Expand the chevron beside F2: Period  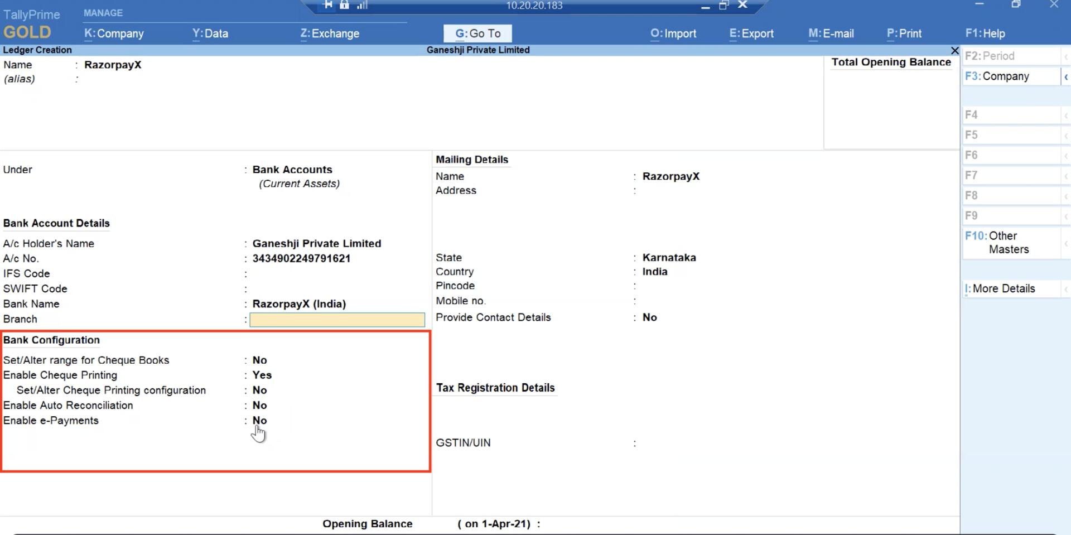(1065, 56)
